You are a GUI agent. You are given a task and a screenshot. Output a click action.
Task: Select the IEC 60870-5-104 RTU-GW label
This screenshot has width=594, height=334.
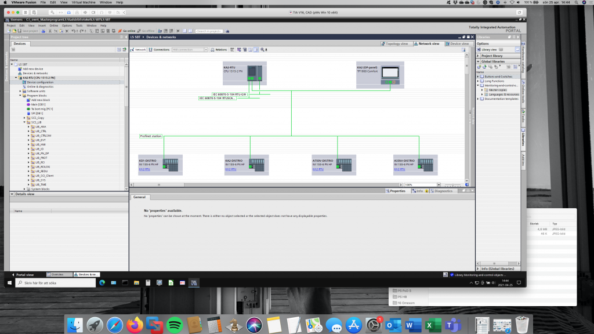[230, 95]
